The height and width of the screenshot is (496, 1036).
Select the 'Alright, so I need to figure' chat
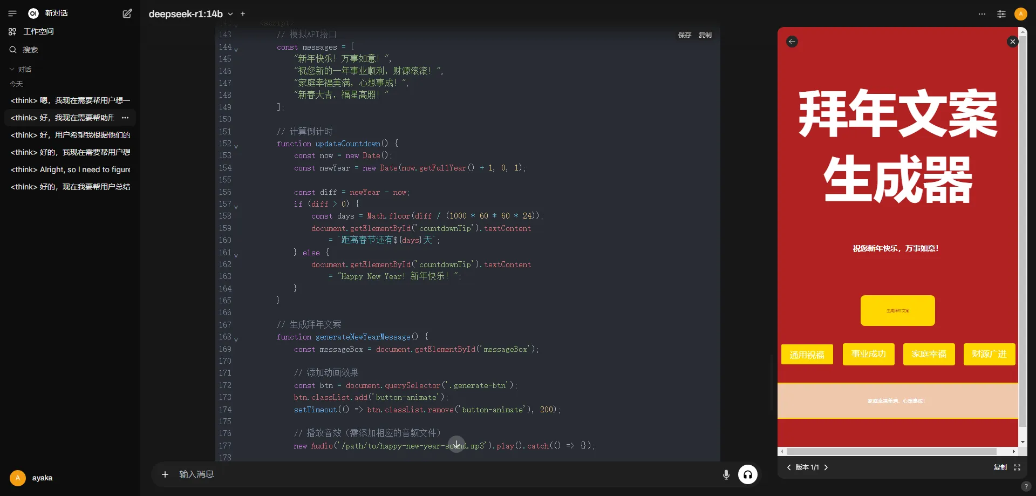pos(70,169)
